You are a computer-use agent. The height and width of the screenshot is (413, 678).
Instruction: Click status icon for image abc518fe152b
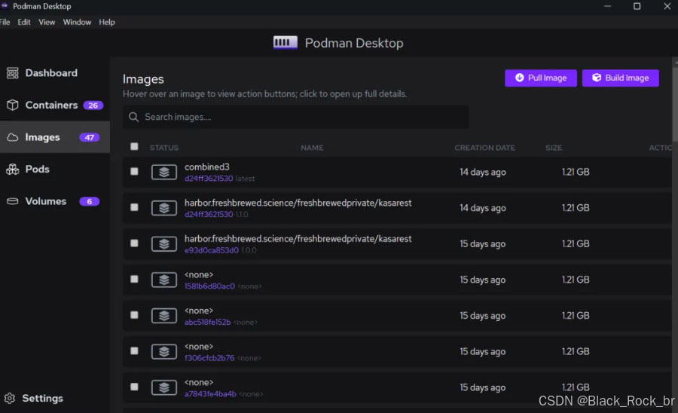[x=164, y=316]
